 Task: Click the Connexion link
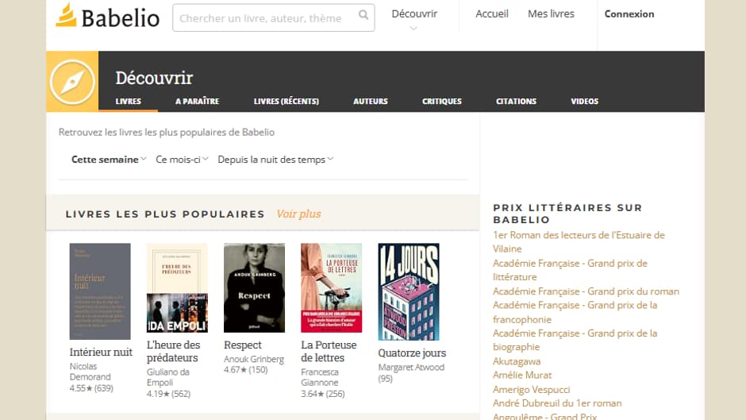[x=629, y=14]
